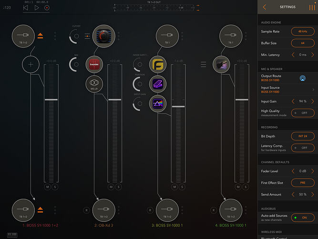Open the Eventide effect on channel 2
Screen dimensions: 318x239
[94, 65]
